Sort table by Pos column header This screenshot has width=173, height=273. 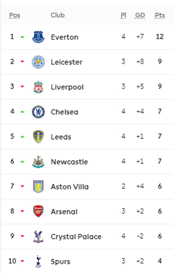pyautogui.click(x=15, y=15)
